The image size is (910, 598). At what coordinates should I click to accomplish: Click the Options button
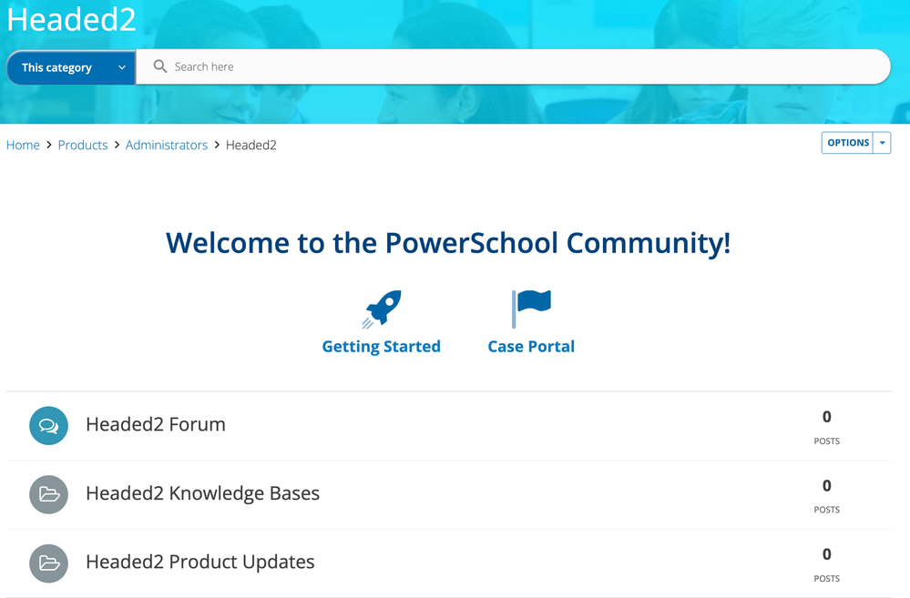tap(847, 143)
